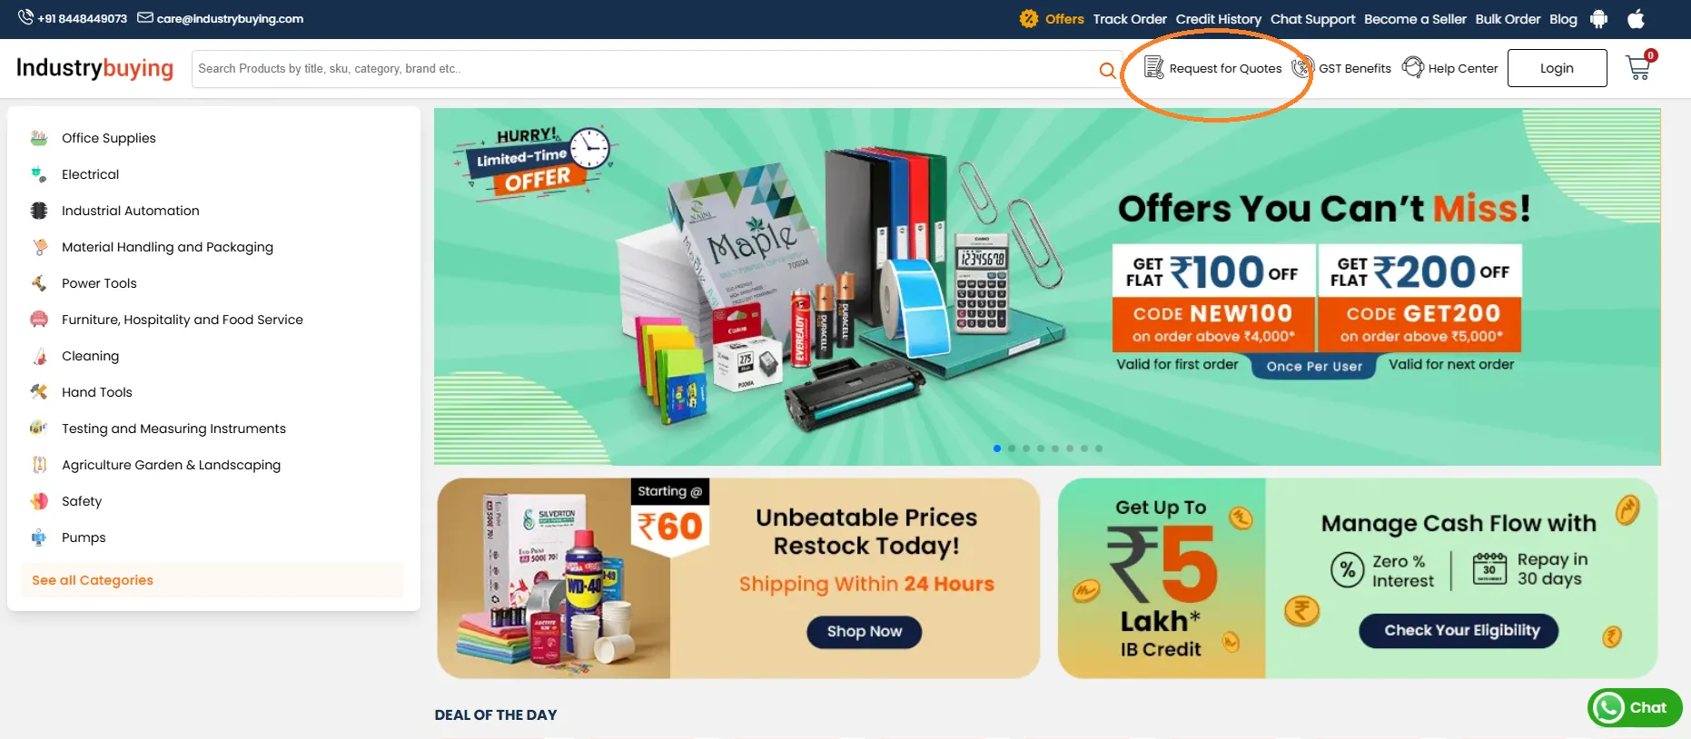The width and height of the screenshot is (1691, 739).
Task: Click the Safety category icon
Action: [39, 501]
